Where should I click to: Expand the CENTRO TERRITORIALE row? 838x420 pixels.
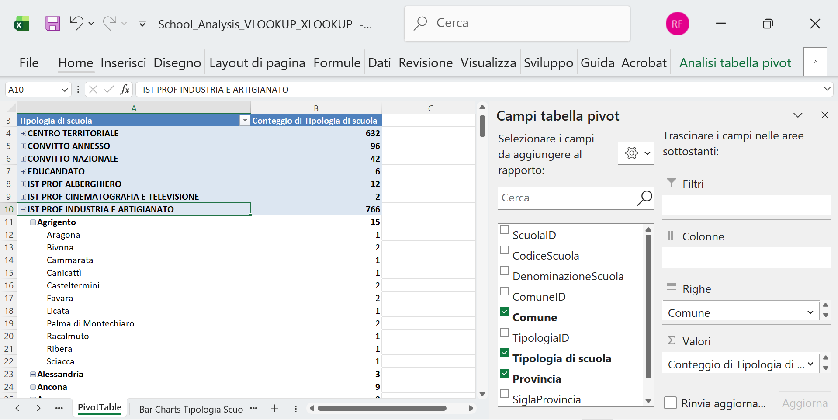(x=23, y=133)
